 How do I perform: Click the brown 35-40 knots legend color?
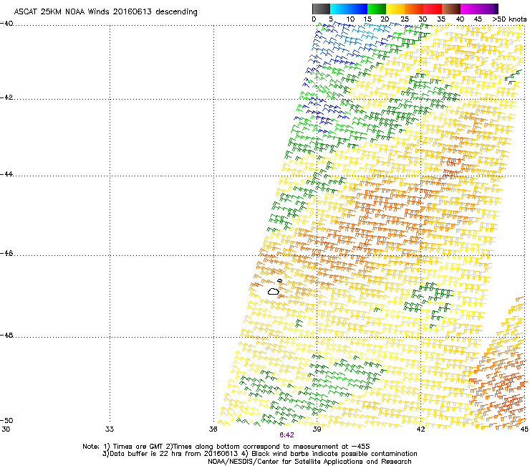coord(451,9)
